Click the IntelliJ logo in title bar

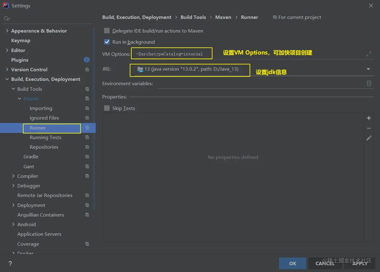[6, 6]
